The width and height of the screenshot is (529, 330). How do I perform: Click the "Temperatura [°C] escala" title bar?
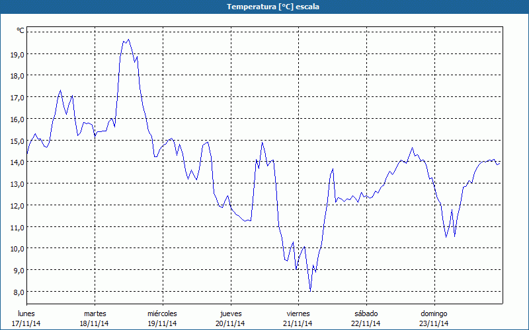pos(264,7)
